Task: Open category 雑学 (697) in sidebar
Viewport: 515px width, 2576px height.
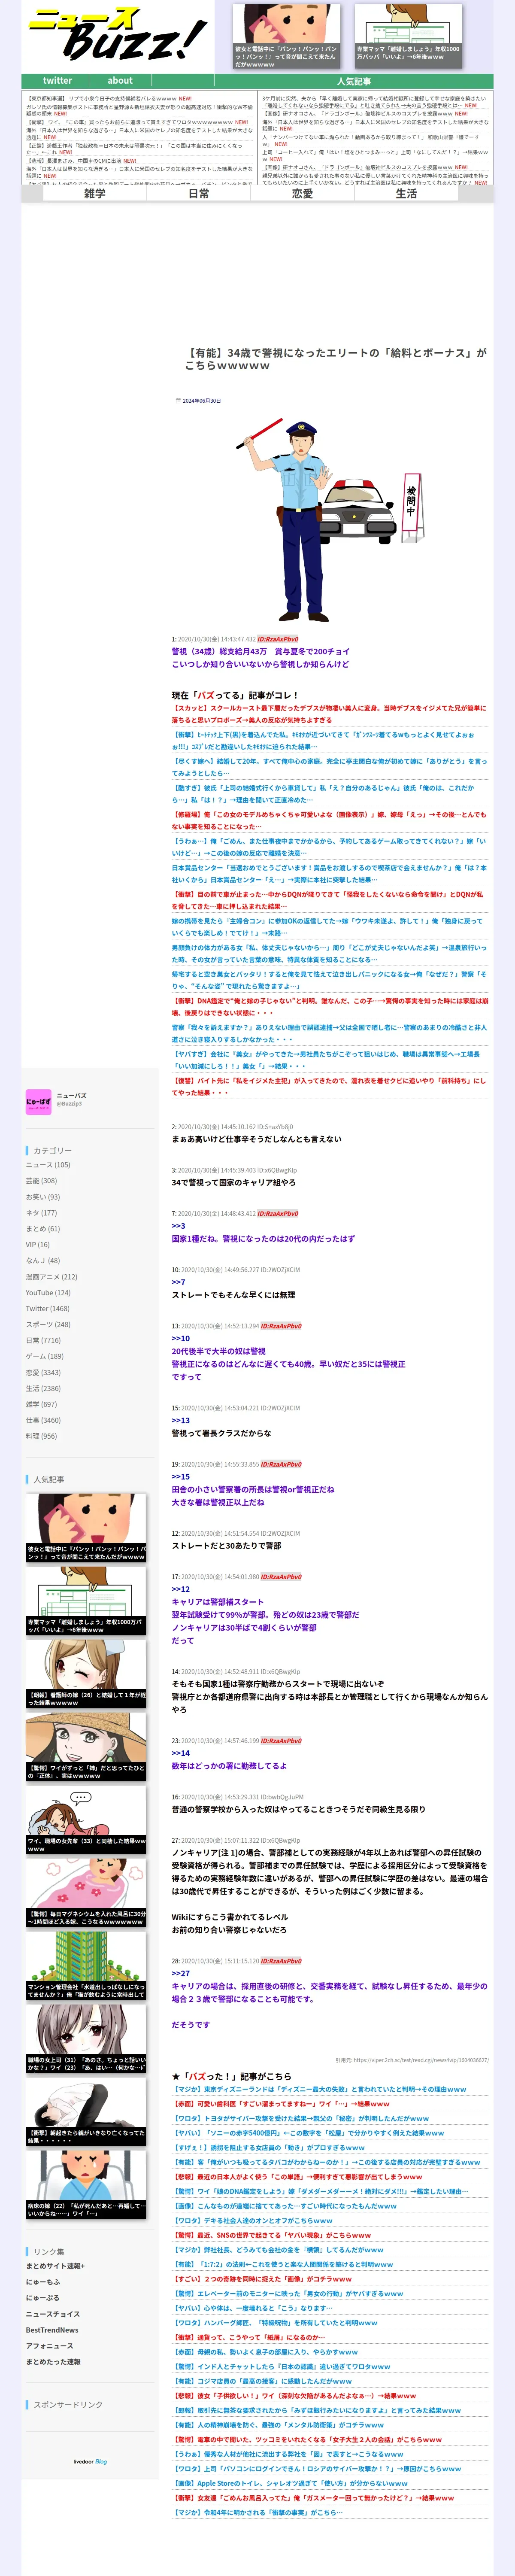Action: (42, 1404)
